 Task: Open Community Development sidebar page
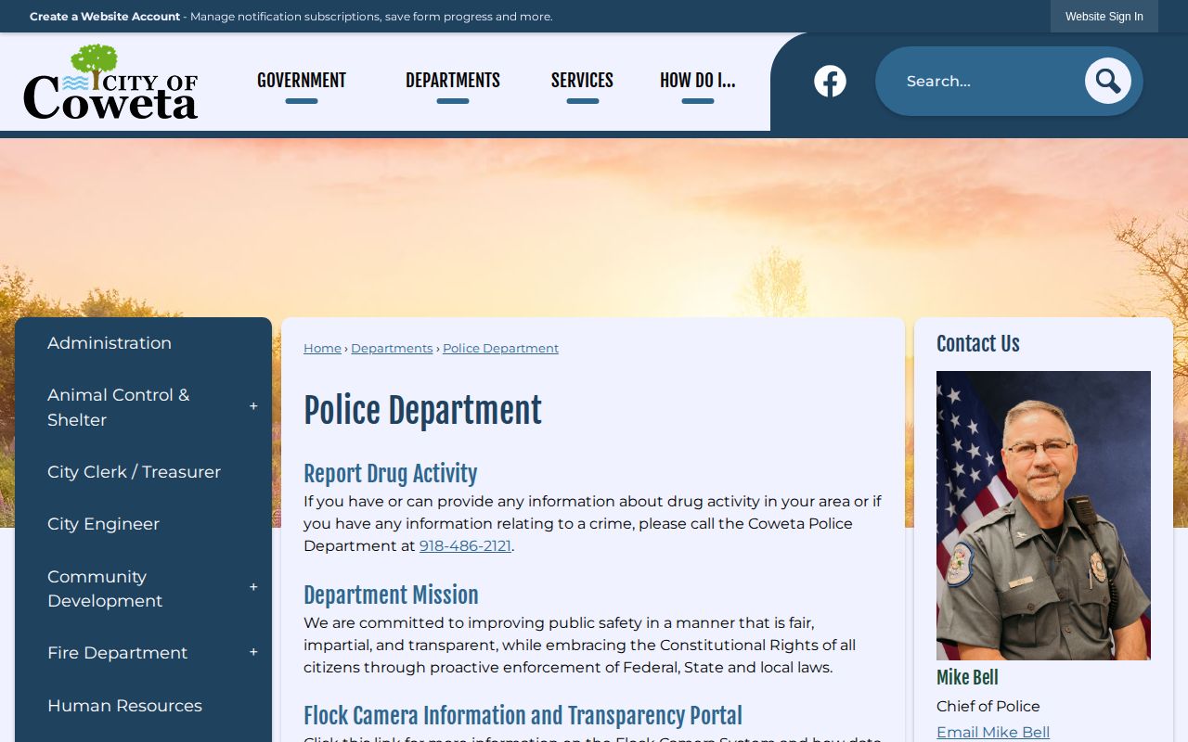click(x=105, y=588)
